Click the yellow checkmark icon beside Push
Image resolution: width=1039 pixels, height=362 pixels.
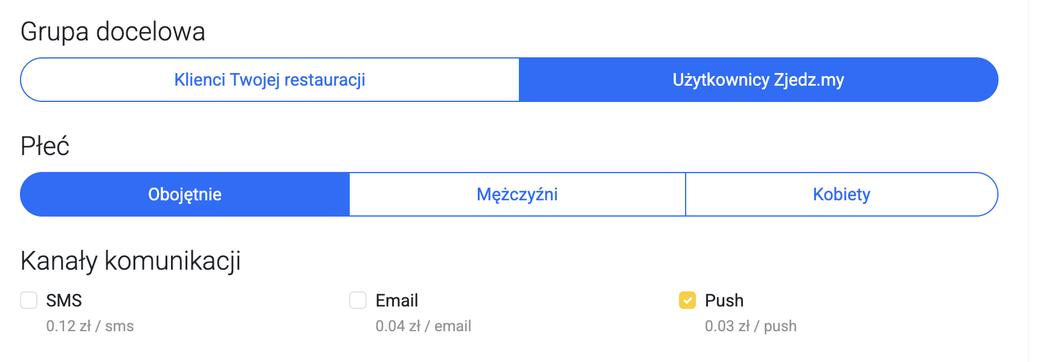coord(687,300)
